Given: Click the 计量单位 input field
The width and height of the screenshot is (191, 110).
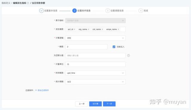Looking at the screenshot, I should (95, 64).
